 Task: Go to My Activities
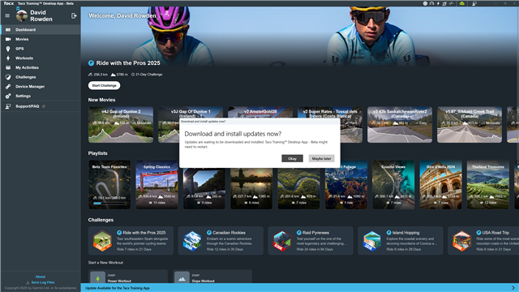coord(27,67)
